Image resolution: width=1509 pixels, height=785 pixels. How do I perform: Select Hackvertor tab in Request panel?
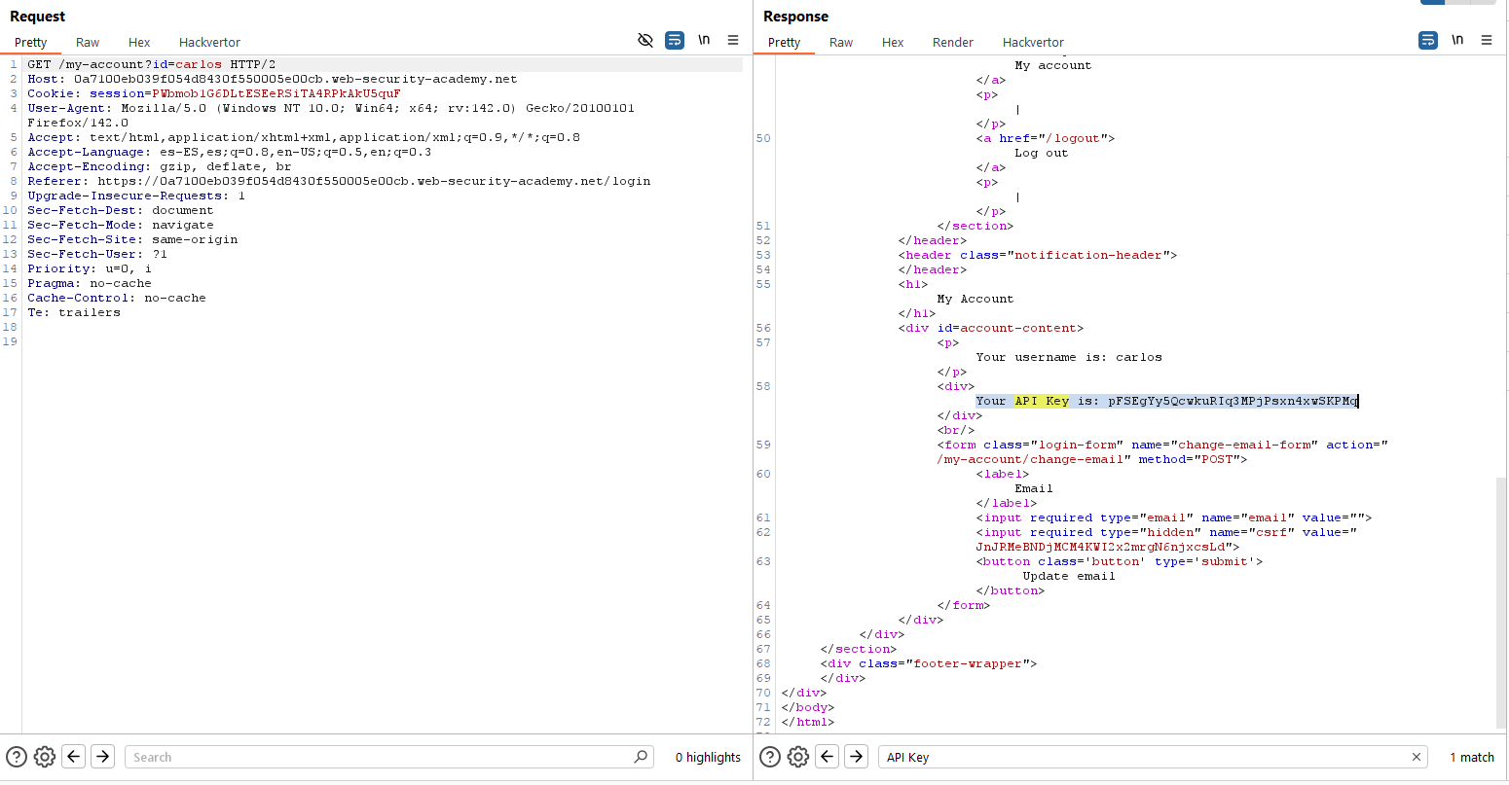pyautogui.click(x=209, y=42)
